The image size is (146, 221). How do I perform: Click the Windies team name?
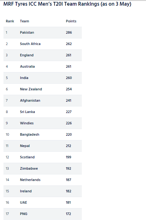pyautogui.click(x=27, y=123)
